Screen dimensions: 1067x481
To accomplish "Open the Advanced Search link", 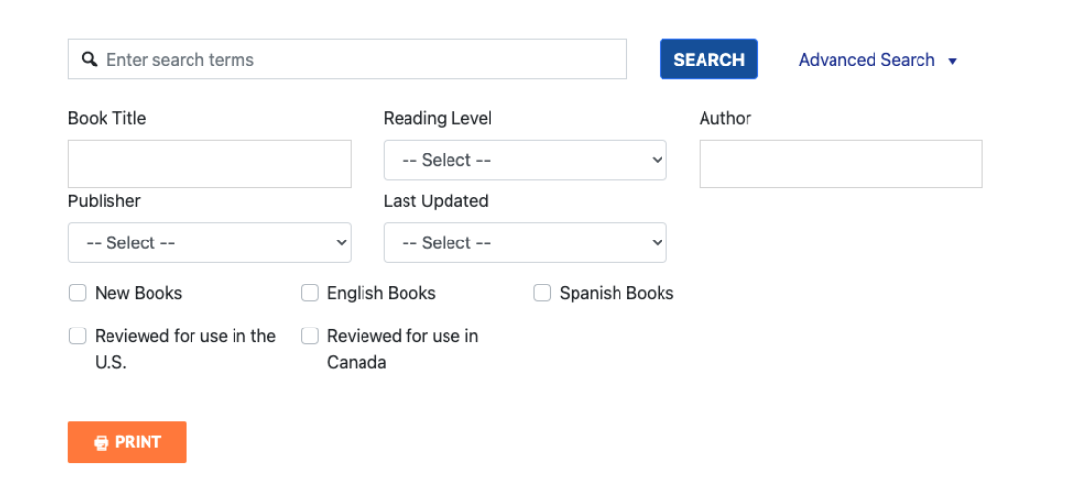I will [x=867, y=60].
